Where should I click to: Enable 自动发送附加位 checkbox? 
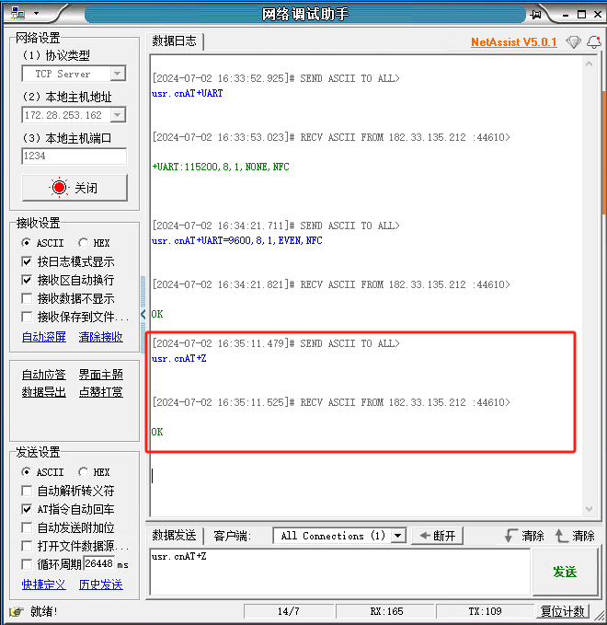[27, 527]
